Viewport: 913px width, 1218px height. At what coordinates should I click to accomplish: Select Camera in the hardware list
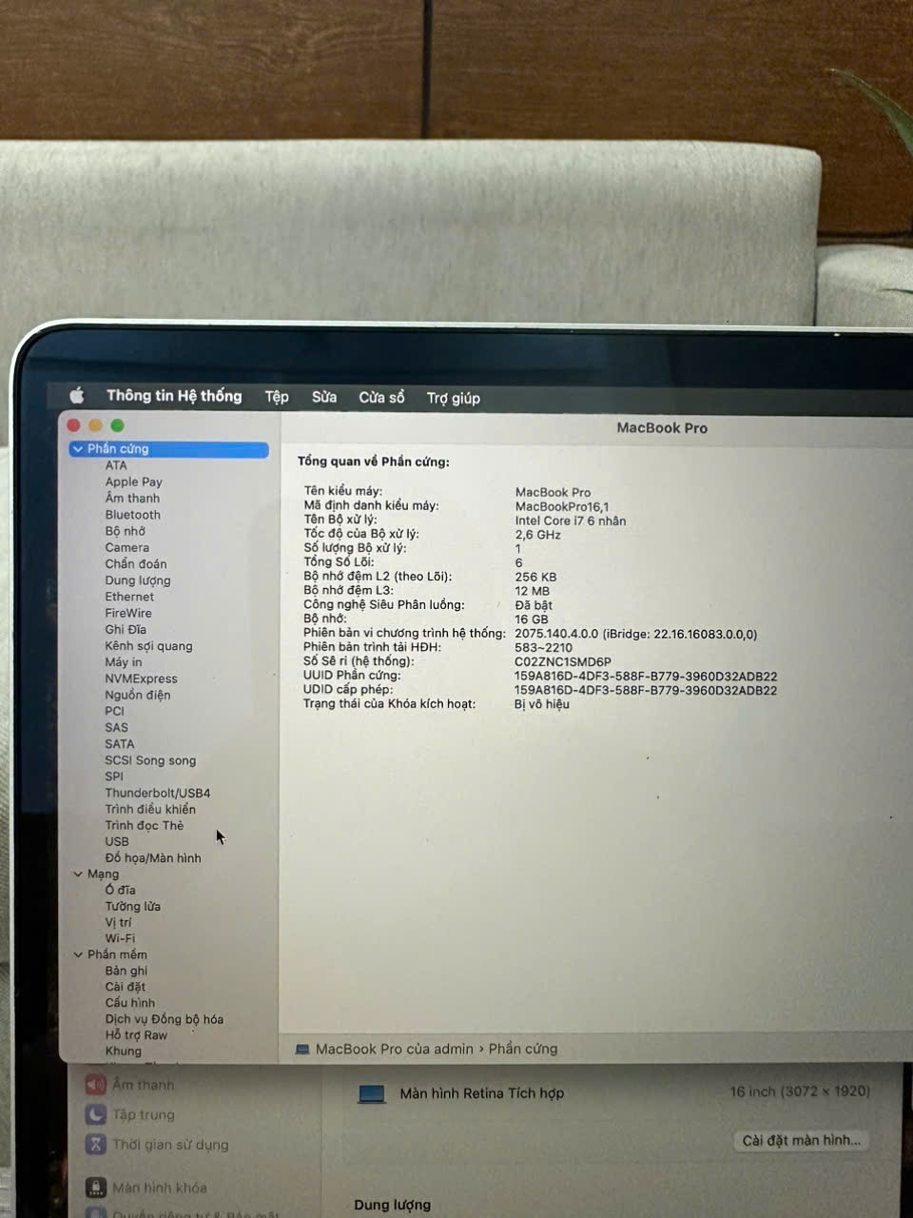click(x=126, y=547)
